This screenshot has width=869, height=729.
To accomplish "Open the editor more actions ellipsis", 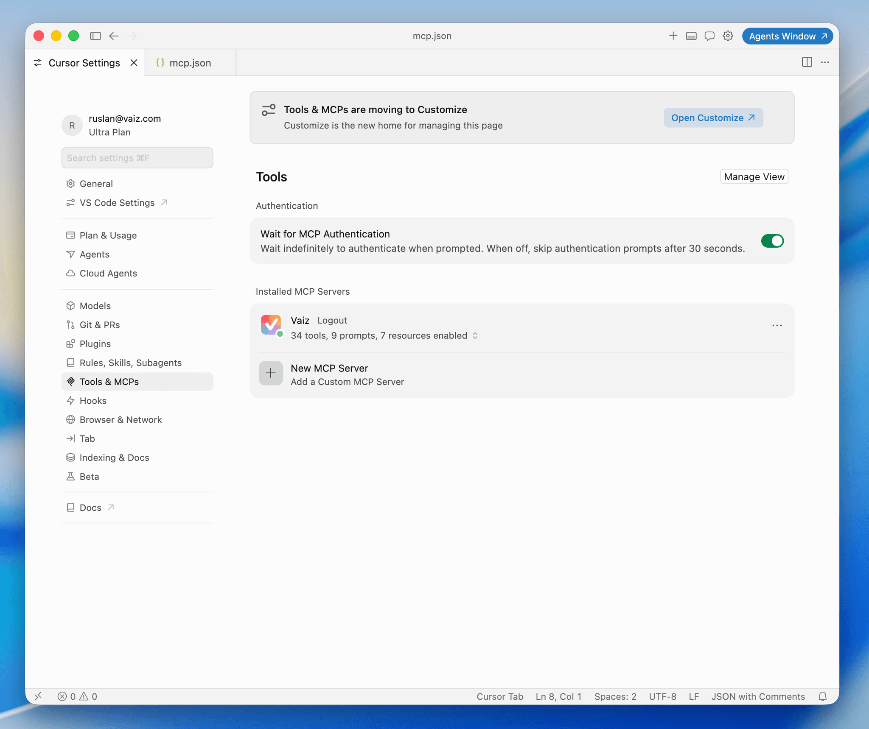I will (x=825, y=62).
